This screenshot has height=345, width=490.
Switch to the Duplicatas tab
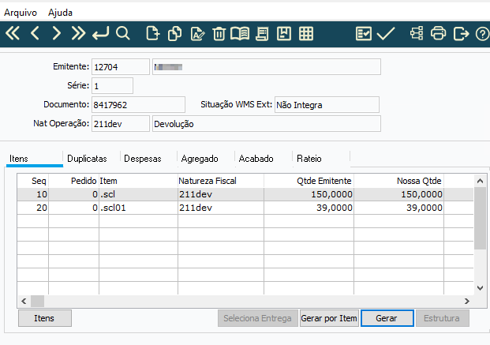[88, 159]
